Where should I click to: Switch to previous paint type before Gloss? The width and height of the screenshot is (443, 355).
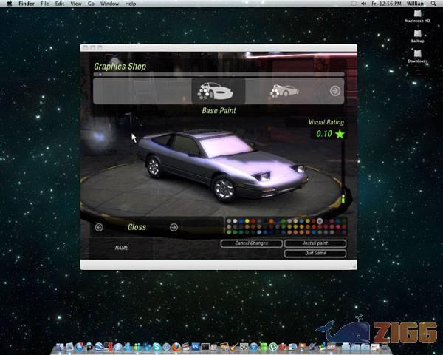[x=99, y=227]
